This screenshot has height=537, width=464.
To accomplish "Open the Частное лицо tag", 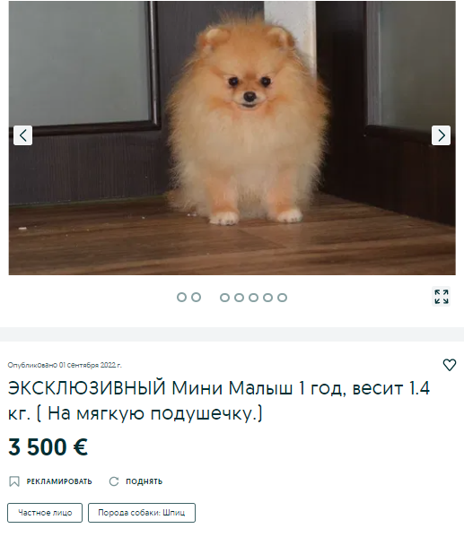I will 45,513.
